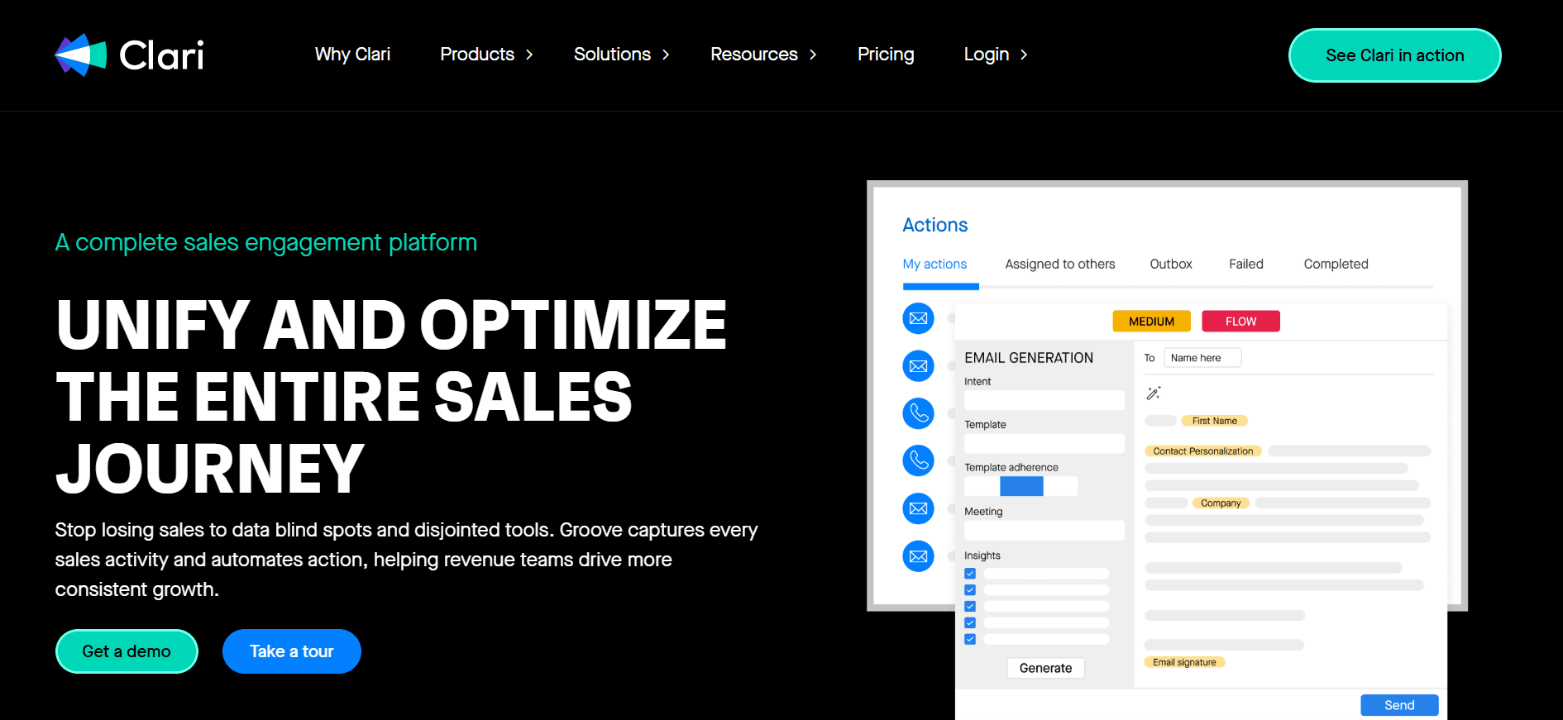Click the Get a demo button

[x=127, y=651]
